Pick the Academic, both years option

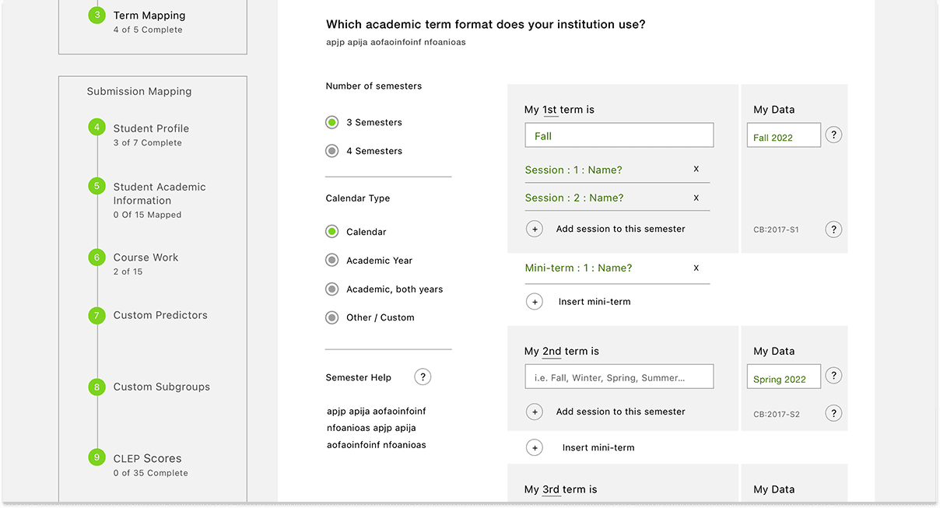pyautogui.click(x=332, y=289)
